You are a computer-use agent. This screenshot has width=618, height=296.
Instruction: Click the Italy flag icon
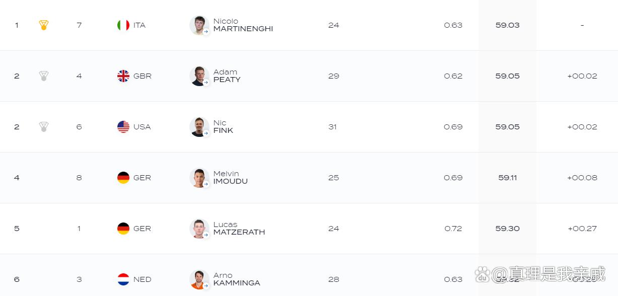123,25
